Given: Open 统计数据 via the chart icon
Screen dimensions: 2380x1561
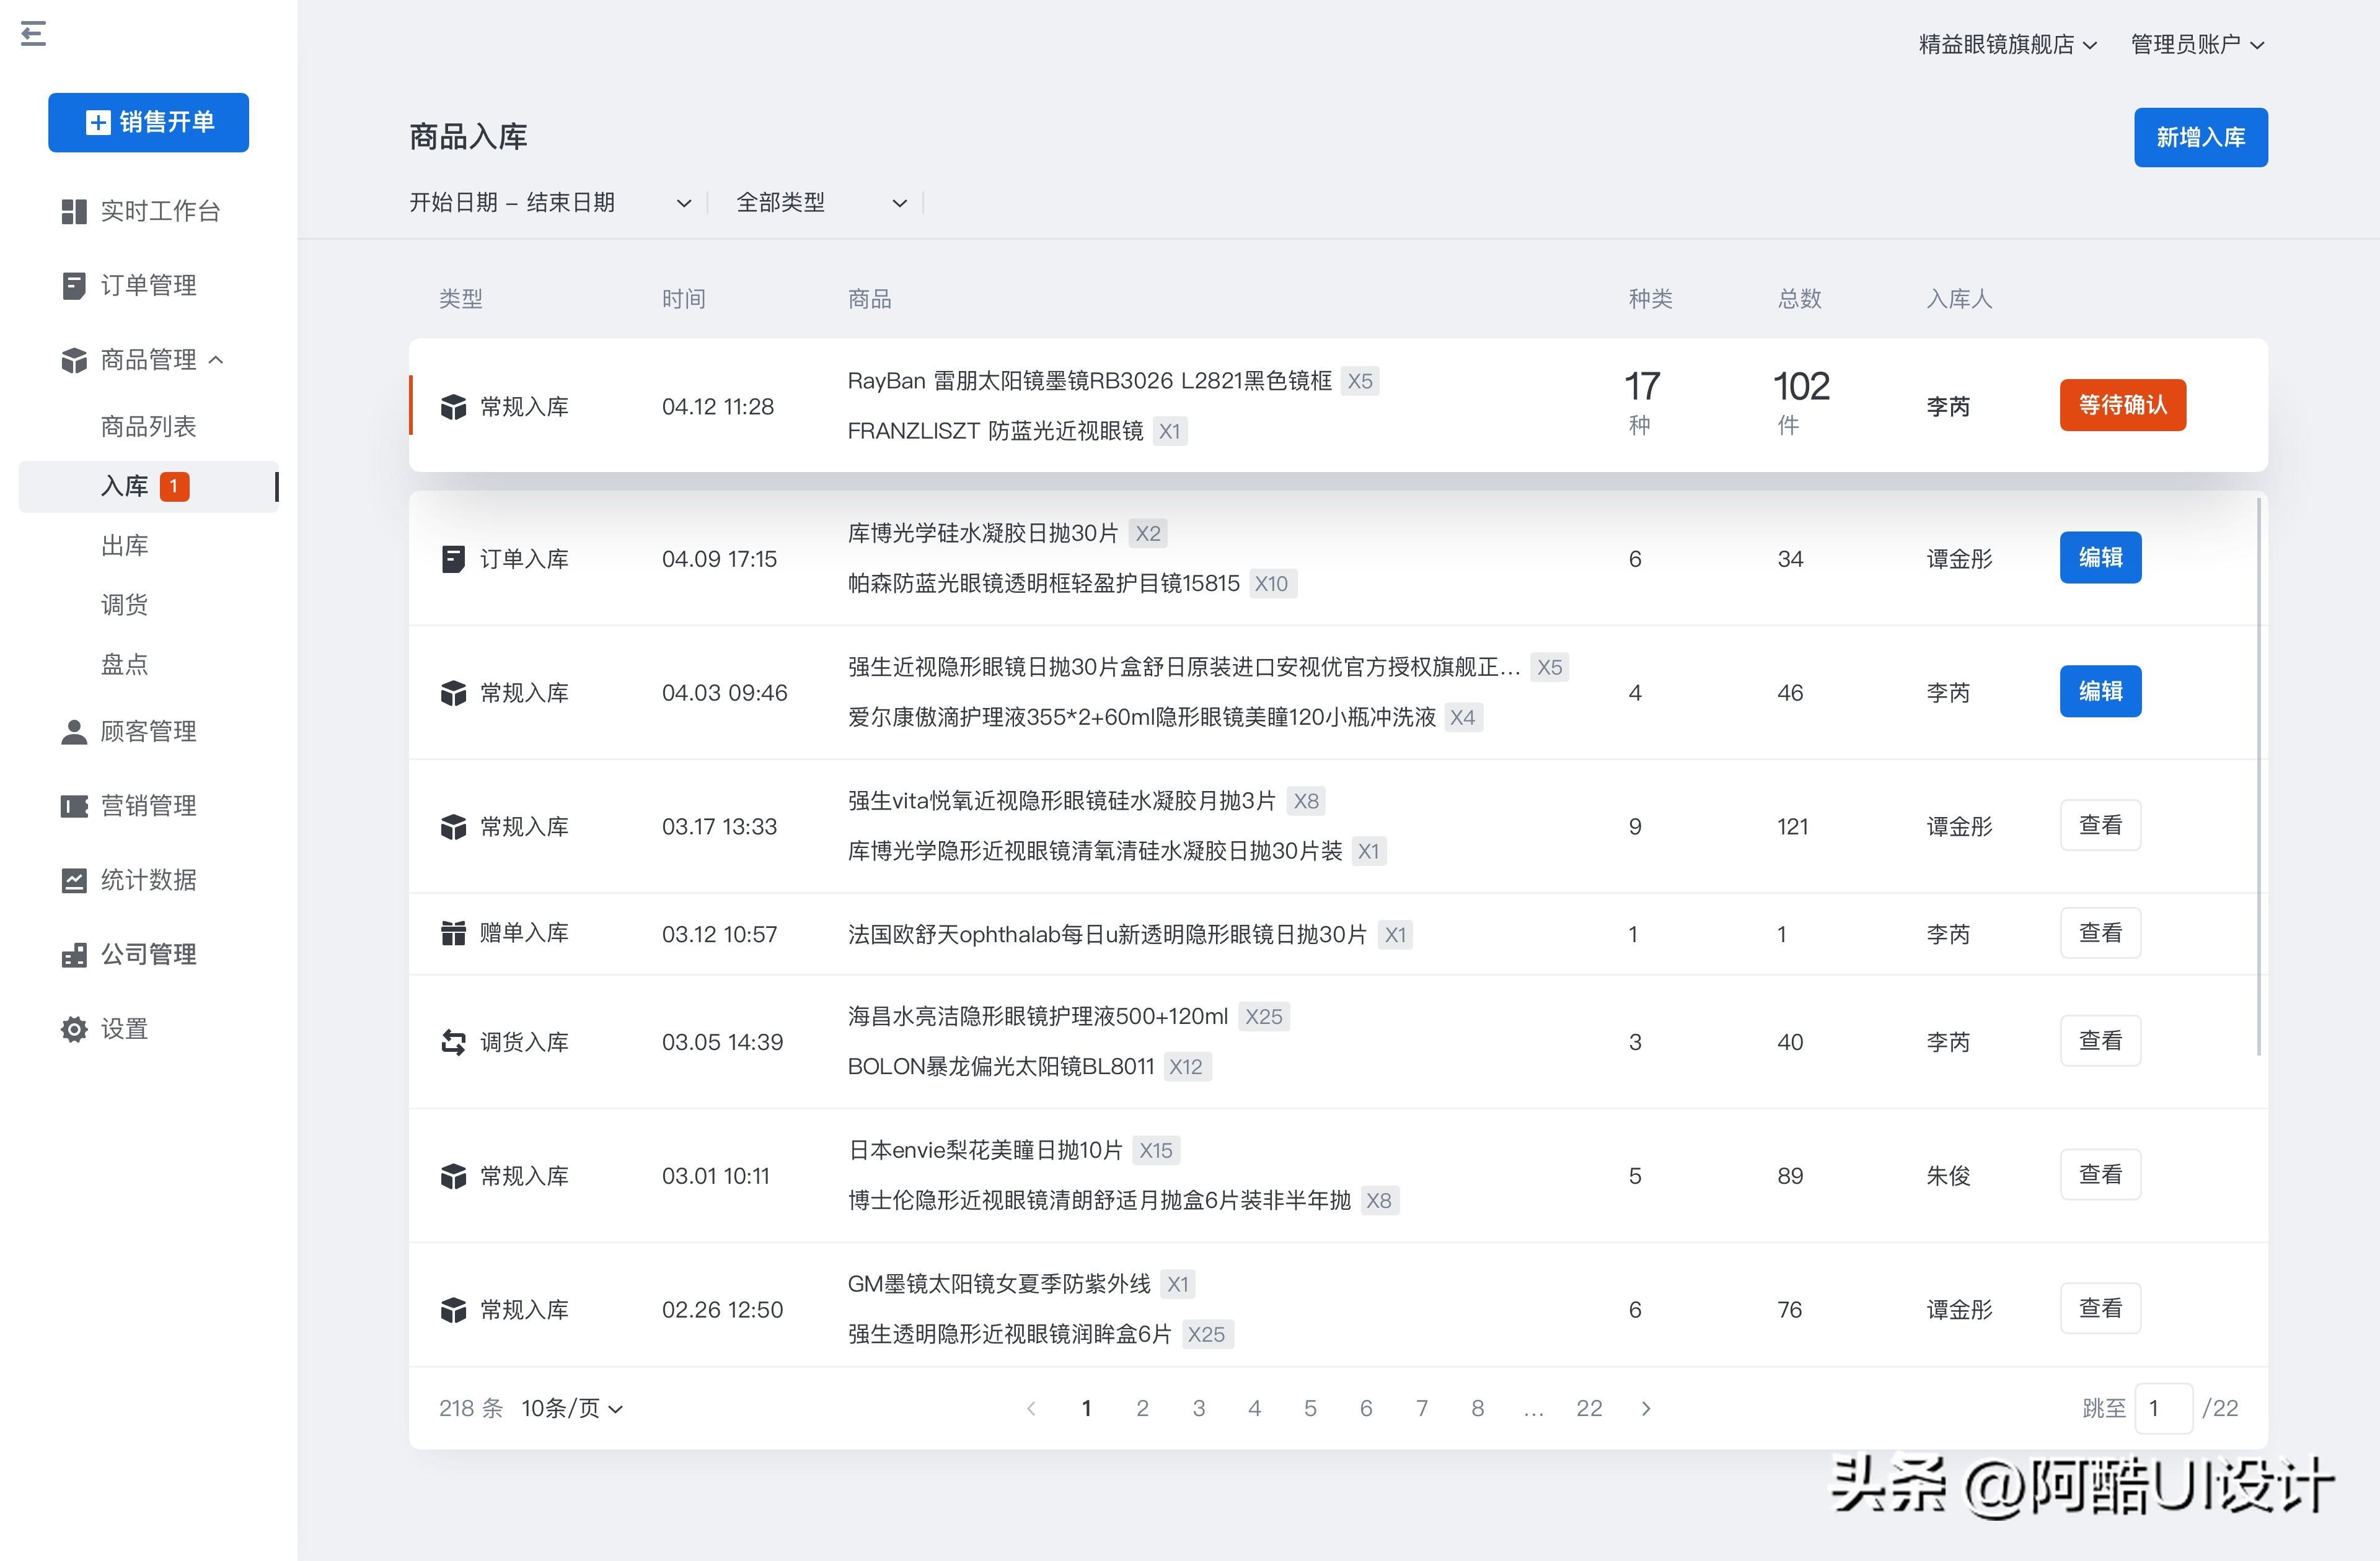Looking at the screenshot, I should (74, 880).
